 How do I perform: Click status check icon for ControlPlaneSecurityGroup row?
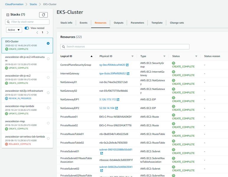click(173, 63)
